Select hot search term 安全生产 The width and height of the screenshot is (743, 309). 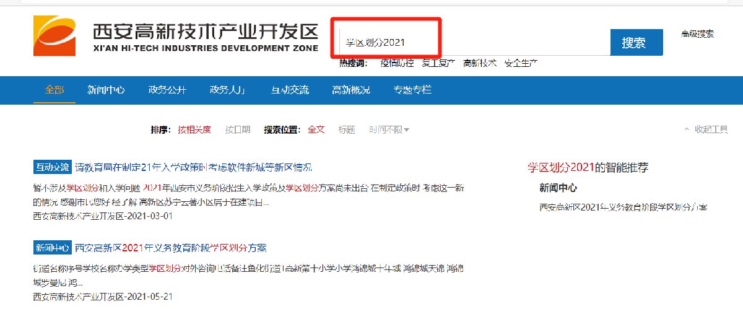point(520,63)
